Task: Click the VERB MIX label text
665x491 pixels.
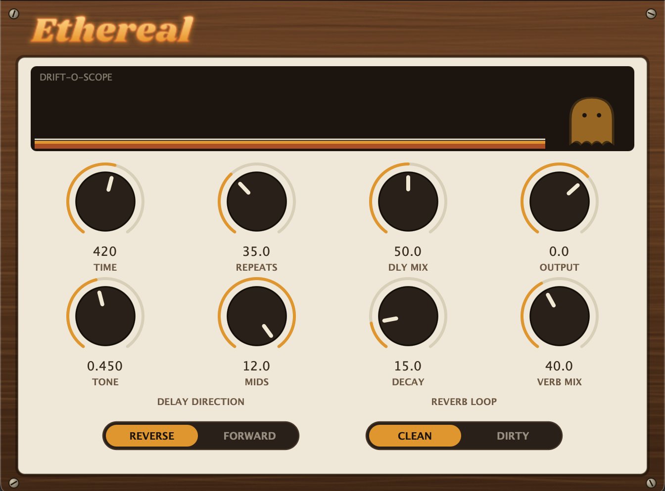Action: [560, 382]
